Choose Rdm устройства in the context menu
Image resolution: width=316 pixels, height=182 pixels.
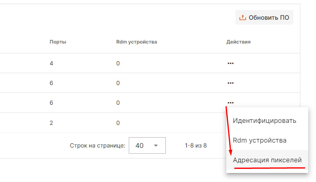260,141
